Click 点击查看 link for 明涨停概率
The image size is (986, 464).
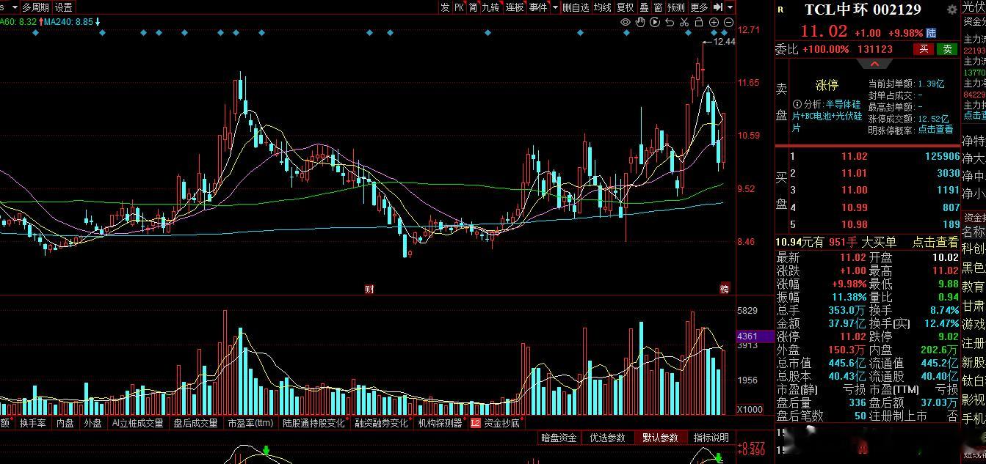(x=935, y=129)
